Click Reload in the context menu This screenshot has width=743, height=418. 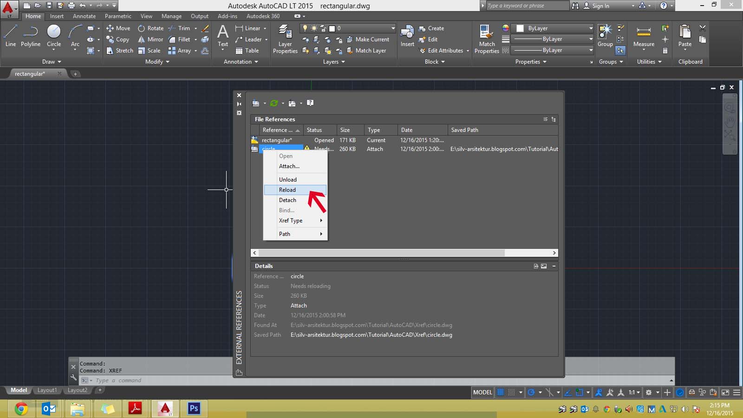pyautogui.click(x=295, y=190)
